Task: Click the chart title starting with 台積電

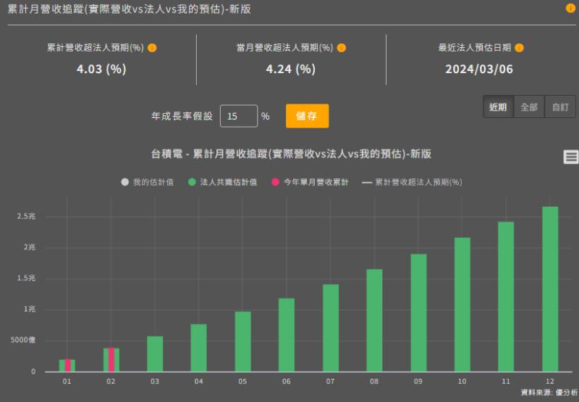Action: coord(292,154)
